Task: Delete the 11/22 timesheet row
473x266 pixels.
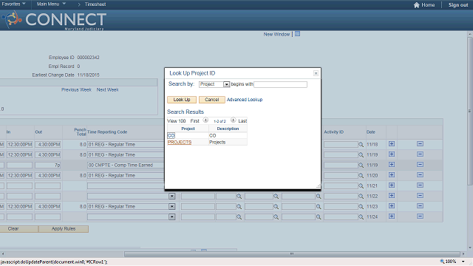Action: click(x=420, y=196)
